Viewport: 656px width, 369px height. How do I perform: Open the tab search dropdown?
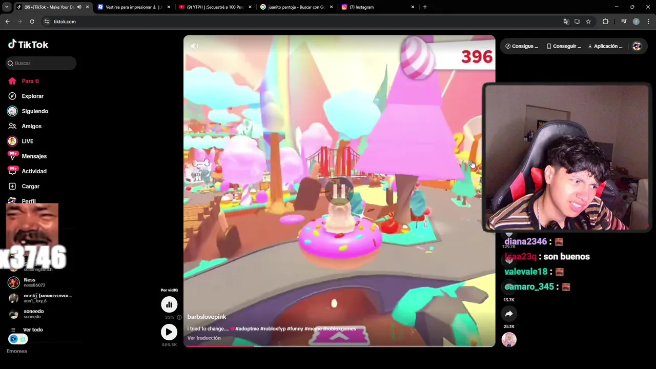(7, 7)
